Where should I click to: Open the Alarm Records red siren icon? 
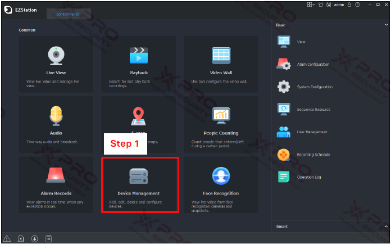pos(56,175)
